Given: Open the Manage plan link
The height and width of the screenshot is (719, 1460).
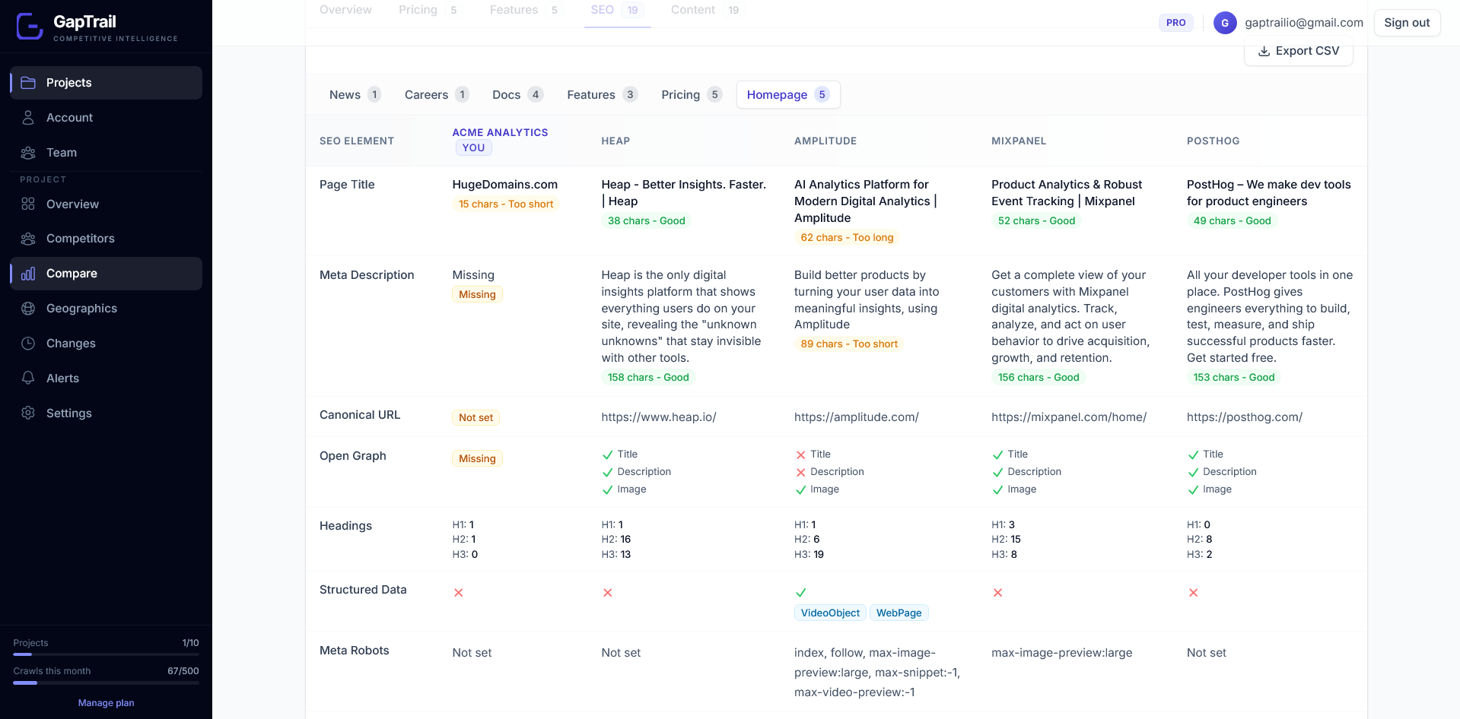Looking at the screenshot, I should point(106,703).
